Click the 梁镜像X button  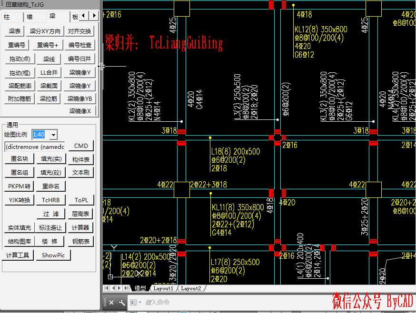click(x=80, y=111)
